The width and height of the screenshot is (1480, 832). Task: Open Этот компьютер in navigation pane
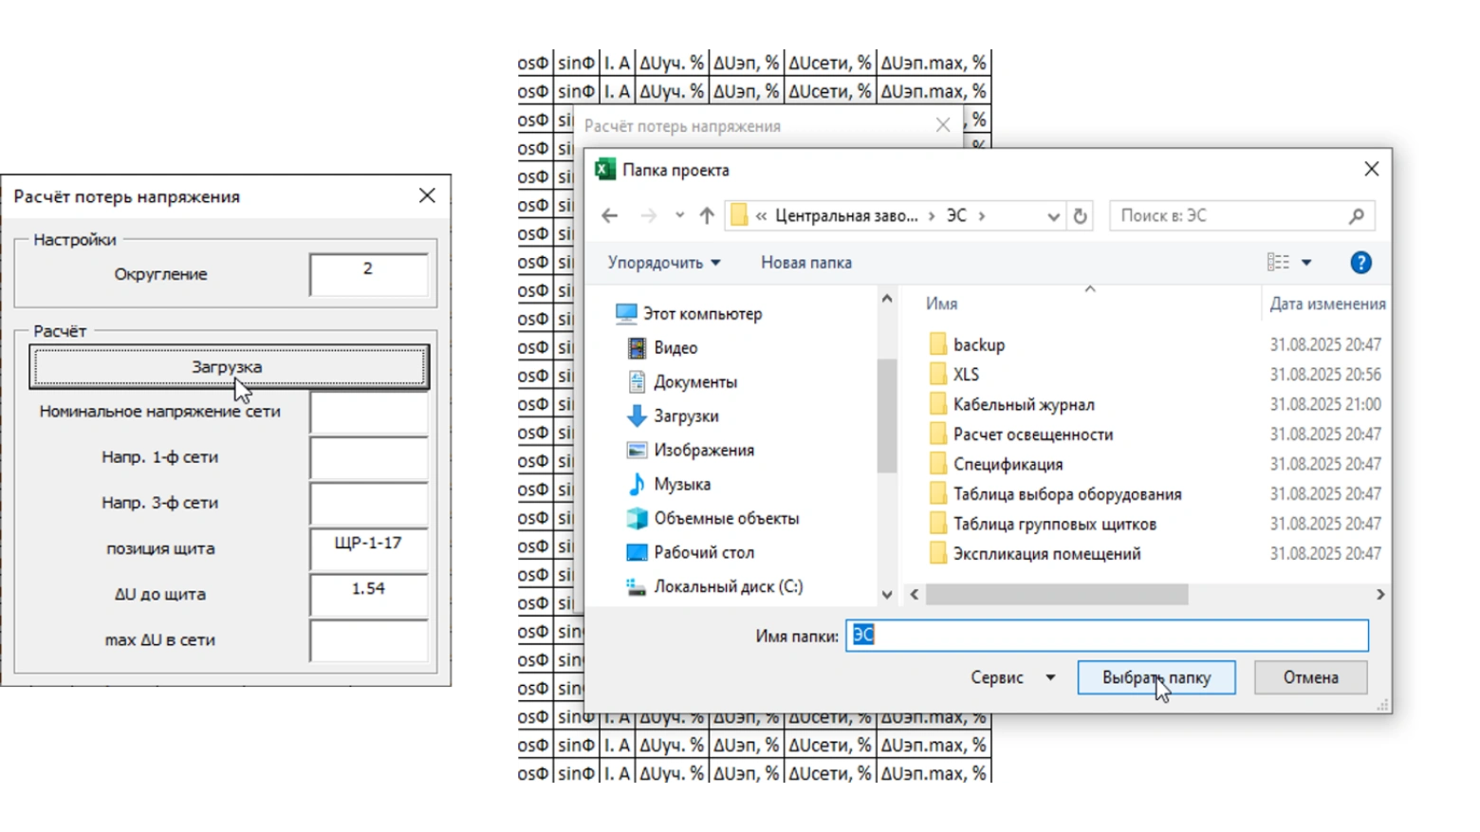[702, 314]
